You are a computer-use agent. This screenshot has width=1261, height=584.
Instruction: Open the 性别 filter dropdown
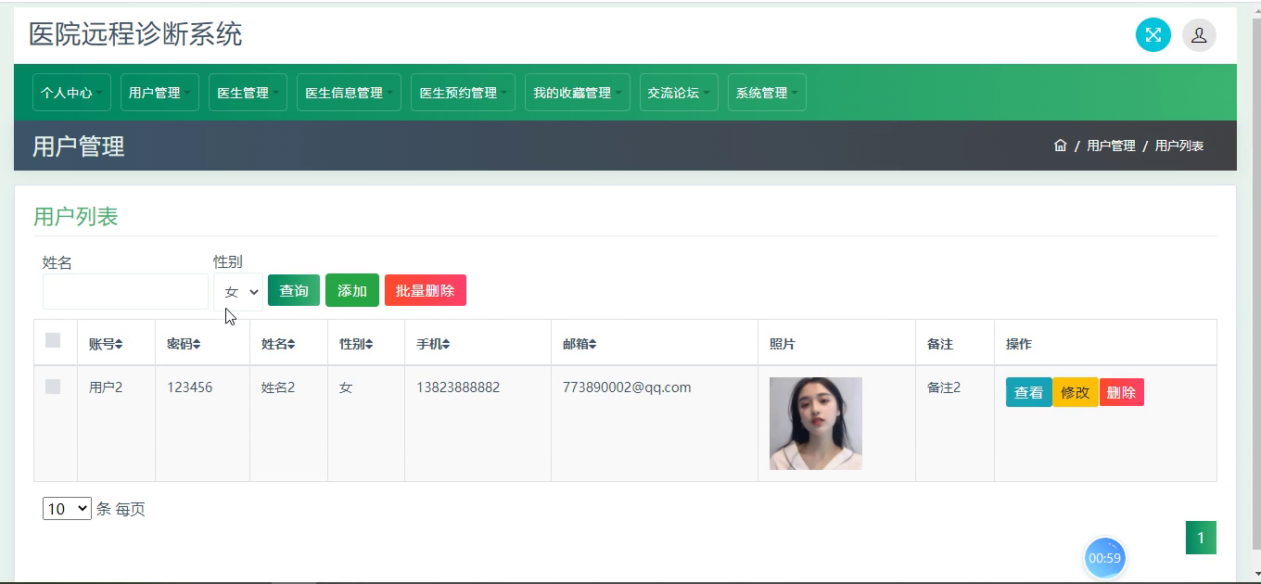pos(238,292)
